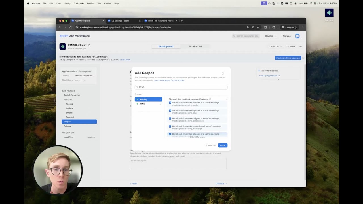Viewport: 363px width, 204px height.
Task: Click the crossed-eye tracking protection icon
Action: (x=253, y=27)
